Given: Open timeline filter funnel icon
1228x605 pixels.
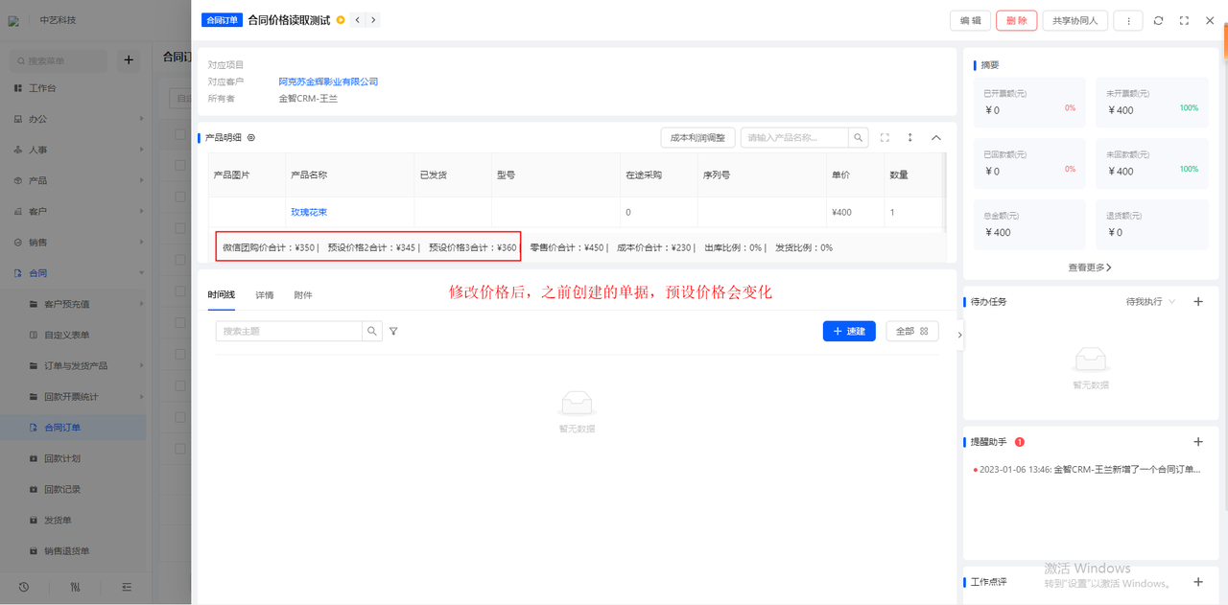Looking at the screenshot, I should [393, 331].
